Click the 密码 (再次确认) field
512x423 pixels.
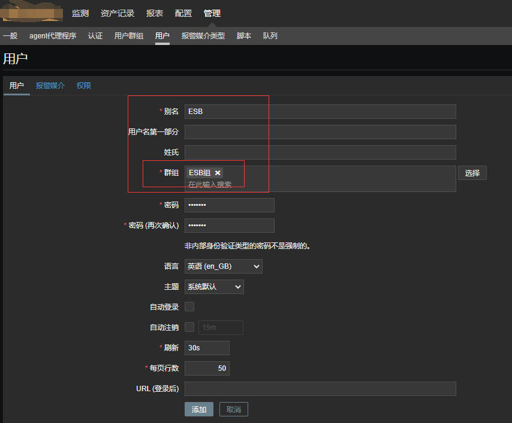(x=230, y=226)
